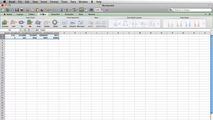The width and height of the screenshot is (213, 120).
Task: Select the blue chart style thumbnail
Action: pyautogui.click(x=188, y=24)
